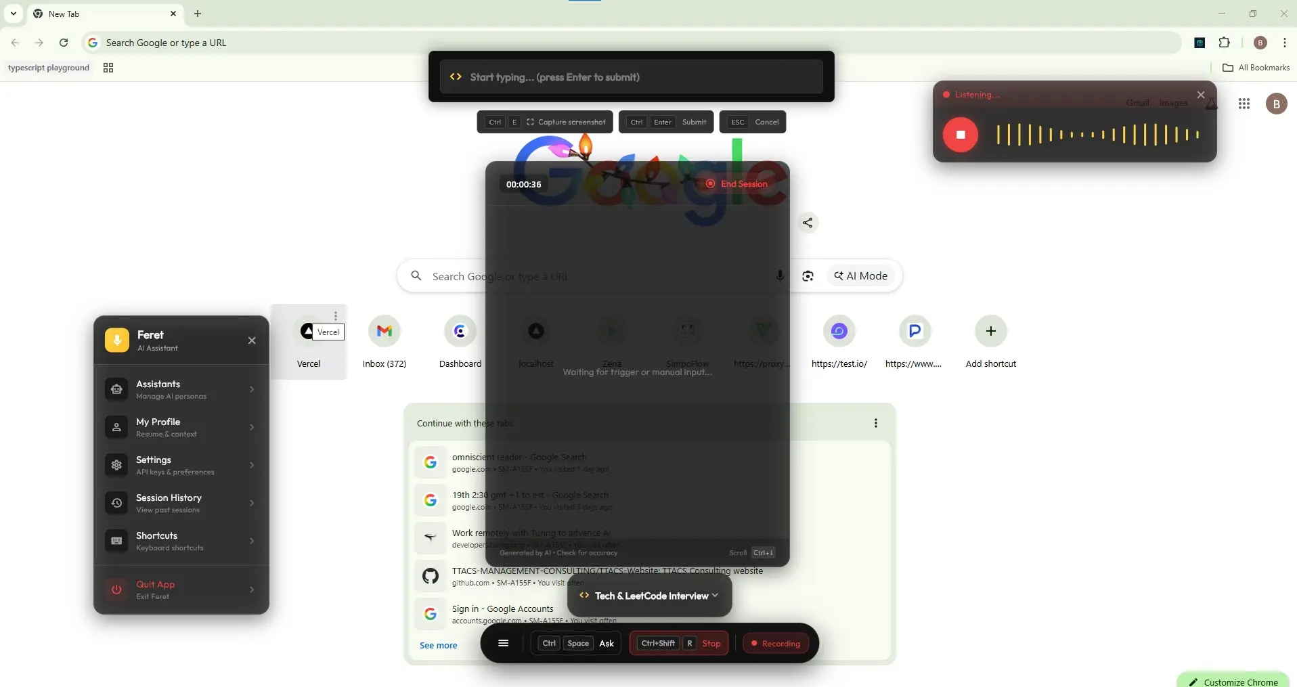The image size is (1297, 687).
Task: Toggle the Recording button in control bar
Action: tap(776, 643)
